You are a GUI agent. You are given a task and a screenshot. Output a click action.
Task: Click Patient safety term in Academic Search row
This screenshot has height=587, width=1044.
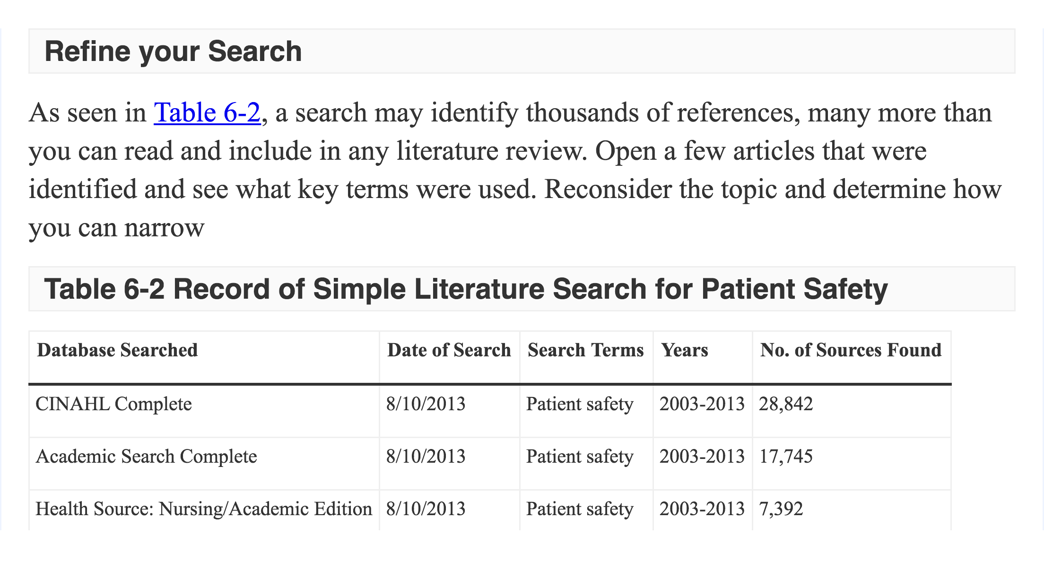click(580, 457)
